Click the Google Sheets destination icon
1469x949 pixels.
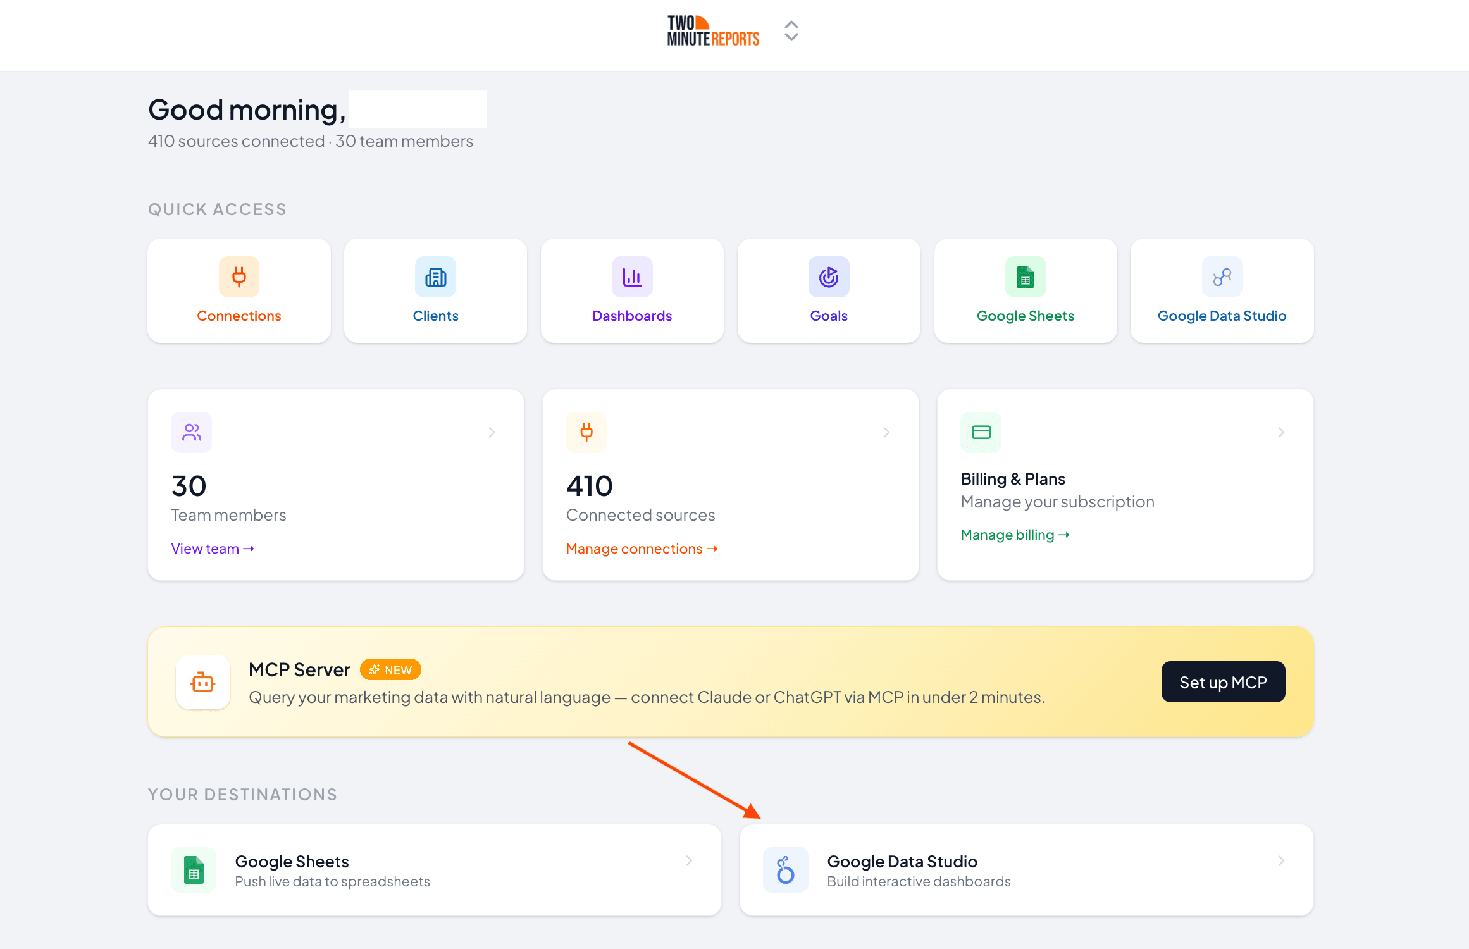(194, 870)
